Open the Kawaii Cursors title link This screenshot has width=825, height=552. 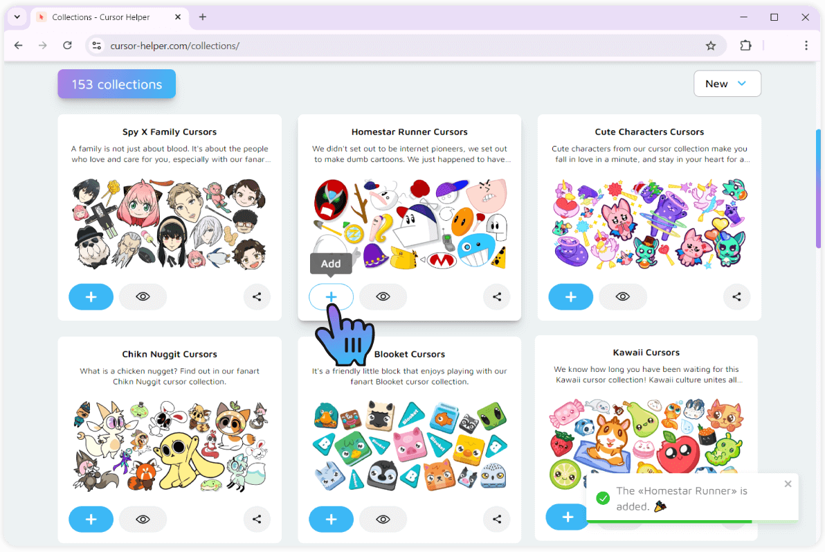point(646,353)
